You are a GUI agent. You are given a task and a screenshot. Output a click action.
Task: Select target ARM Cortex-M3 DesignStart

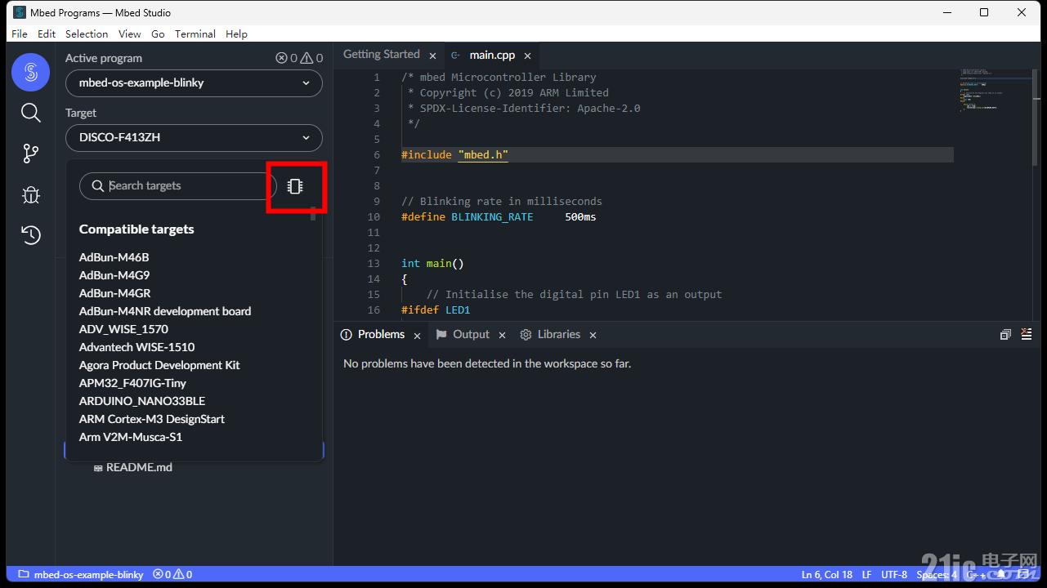[x=152, y=420]
